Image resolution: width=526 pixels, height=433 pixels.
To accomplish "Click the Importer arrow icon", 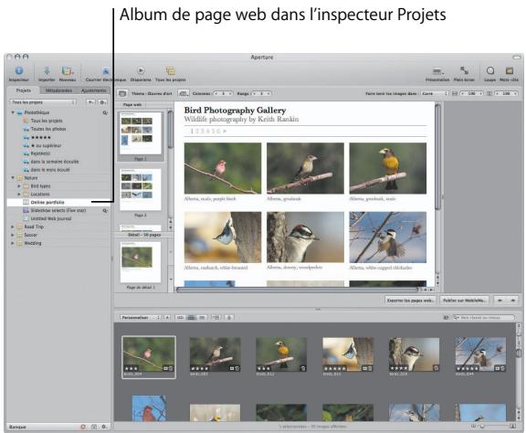I will [x=47, y=70].
